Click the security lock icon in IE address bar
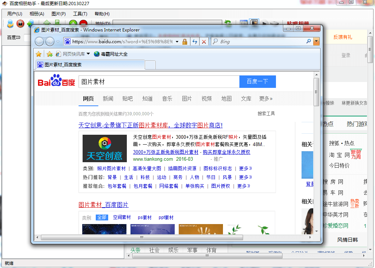 click(185, 42)
